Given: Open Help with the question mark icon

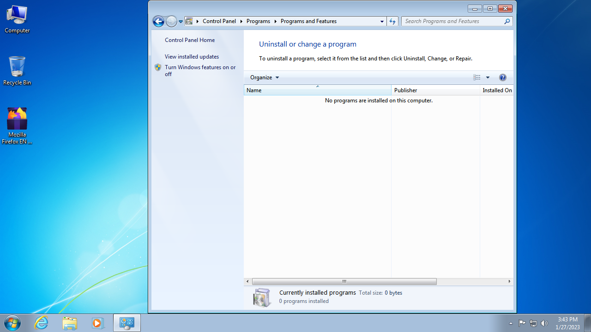Looking at the screenshot, I should point(503,77).
